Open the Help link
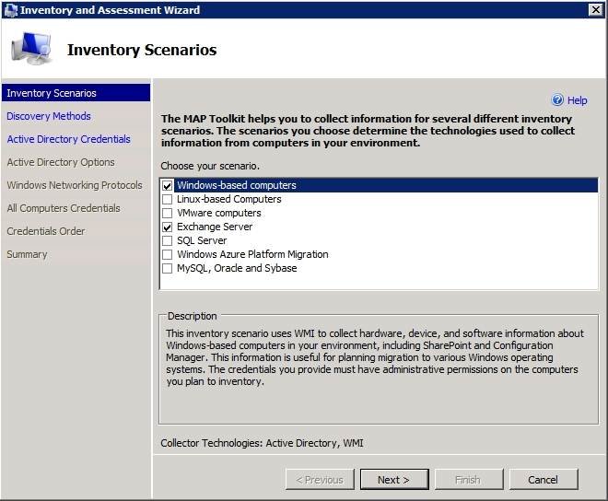 click(x=577, y=100)
